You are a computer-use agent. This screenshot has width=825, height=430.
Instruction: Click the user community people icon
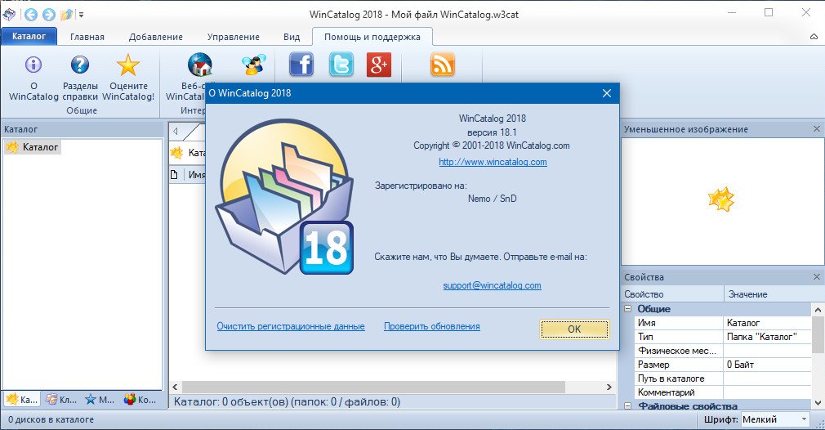253,65
